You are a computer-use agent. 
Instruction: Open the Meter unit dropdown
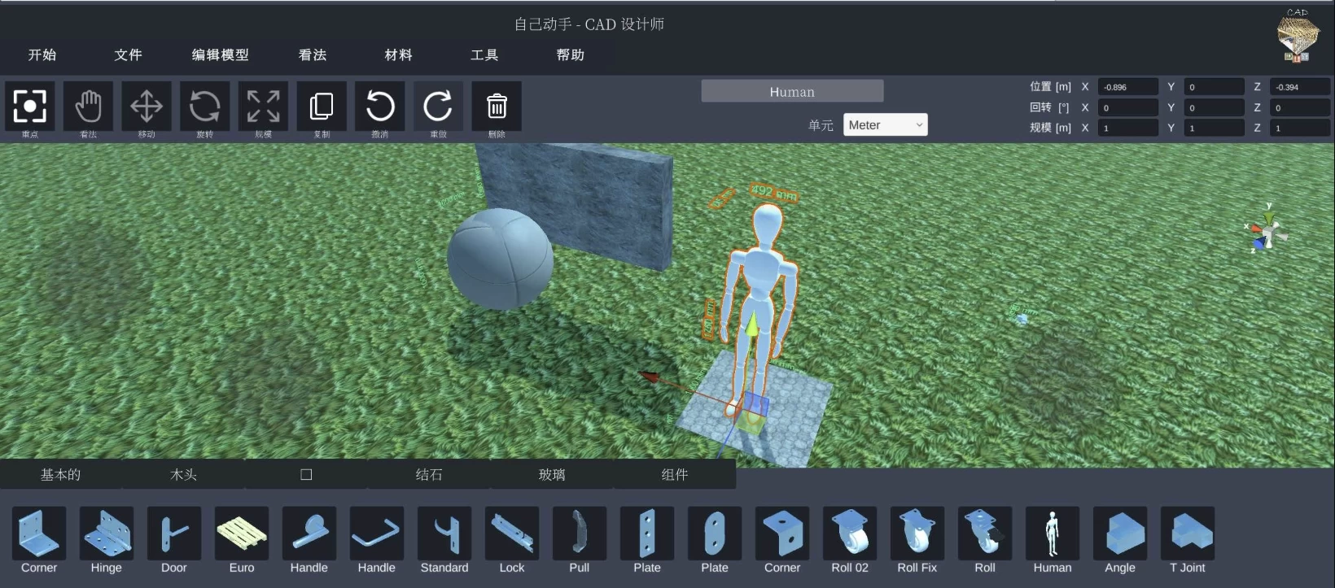point(885,125)
